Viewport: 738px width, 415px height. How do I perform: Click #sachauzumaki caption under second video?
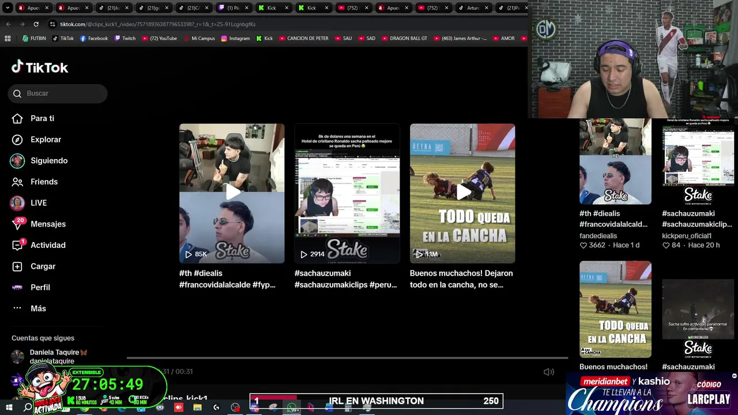(345, 279)
